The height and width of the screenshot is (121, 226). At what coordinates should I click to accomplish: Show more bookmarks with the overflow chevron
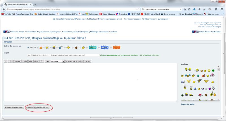[x=223, y=14]
